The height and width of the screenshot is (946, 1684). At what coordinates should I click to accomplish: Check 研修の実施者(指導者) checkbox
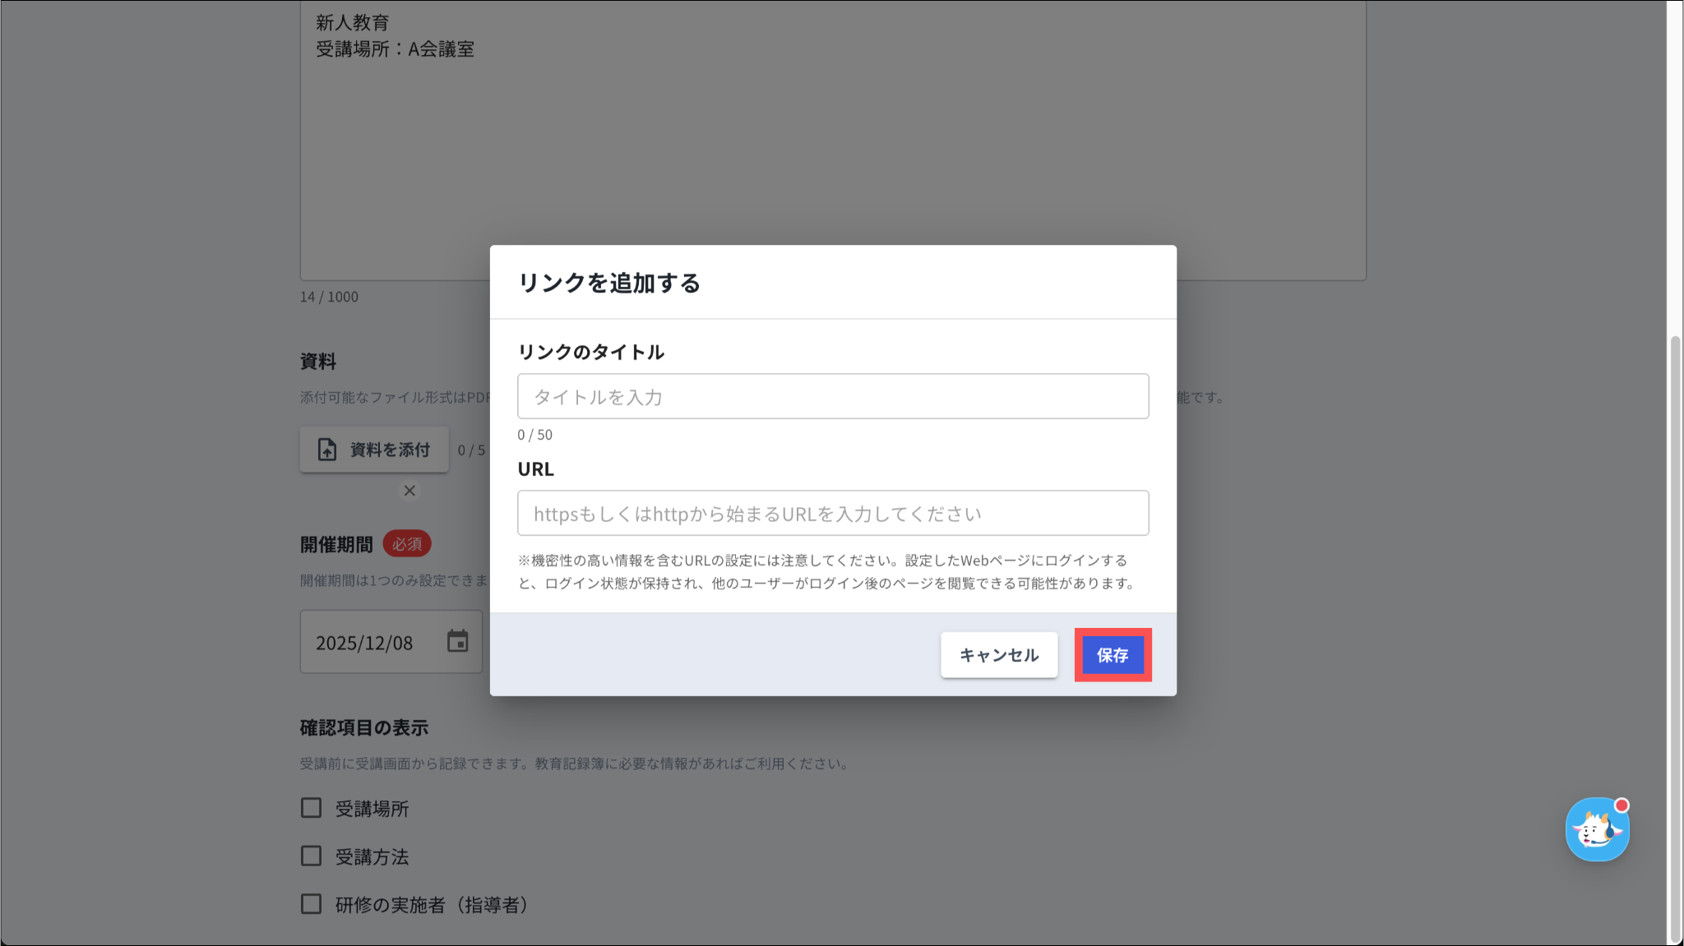point(311,904)
